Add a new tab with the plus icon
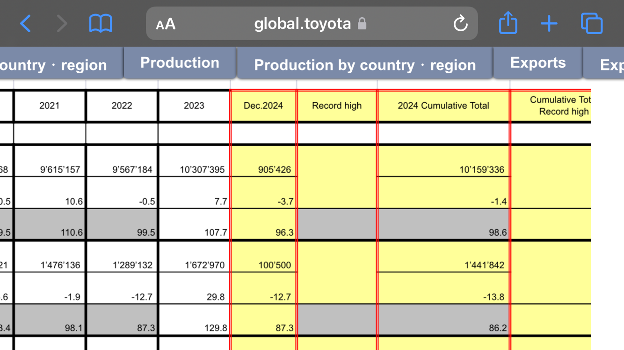 coord(549,23)
